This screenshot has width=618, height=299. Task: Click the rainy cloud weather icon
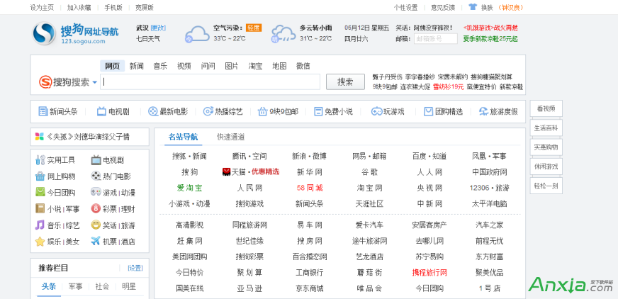(283, 34)
